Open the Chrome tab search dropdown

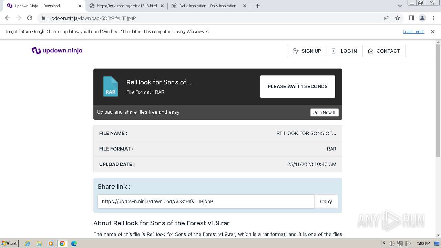(400, 6)
